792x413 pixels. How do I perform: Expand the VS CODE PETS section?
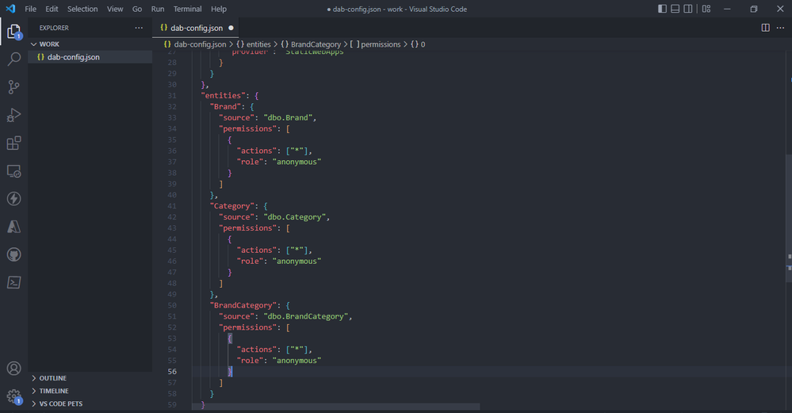(90, 403)
